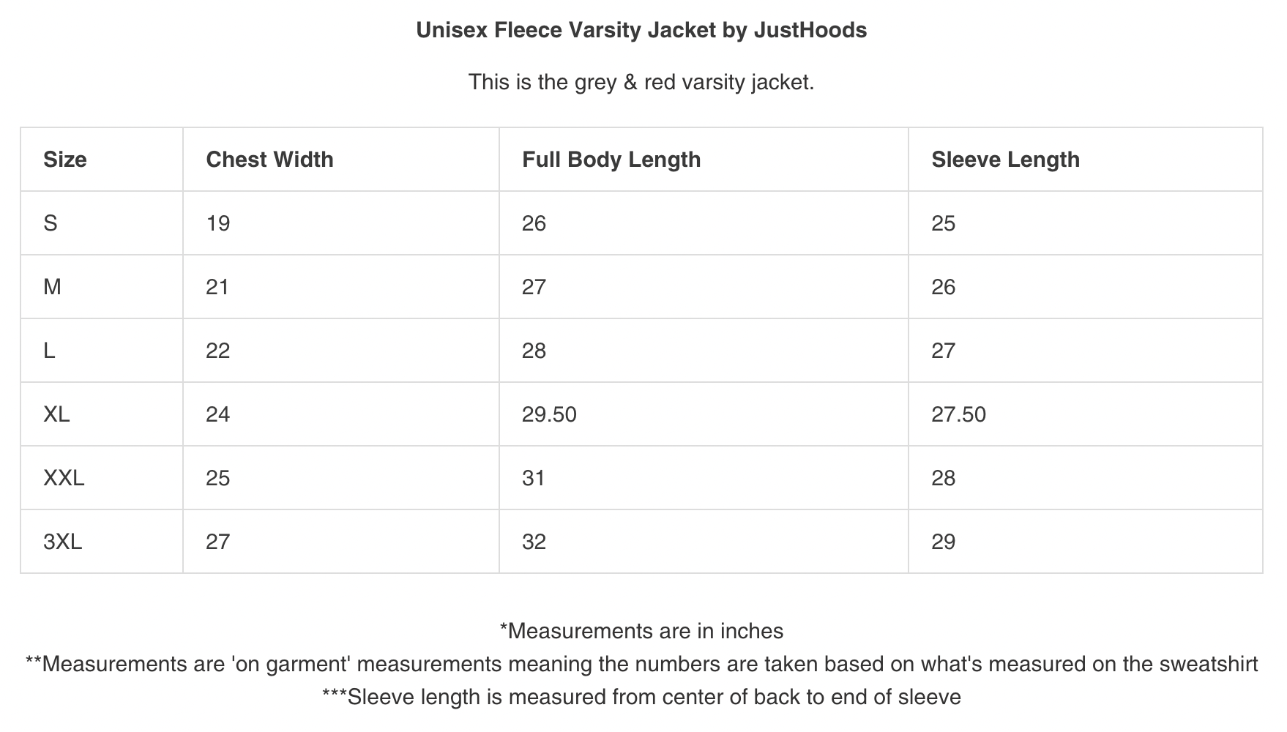Screen dimensions: 1287x732
Task: Click the 'Measurements are in inches' note
Action: (641, 631)
